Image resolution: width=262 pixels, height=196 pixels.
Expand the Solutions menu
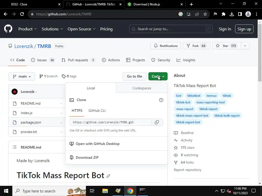click(x=52, y=29)
